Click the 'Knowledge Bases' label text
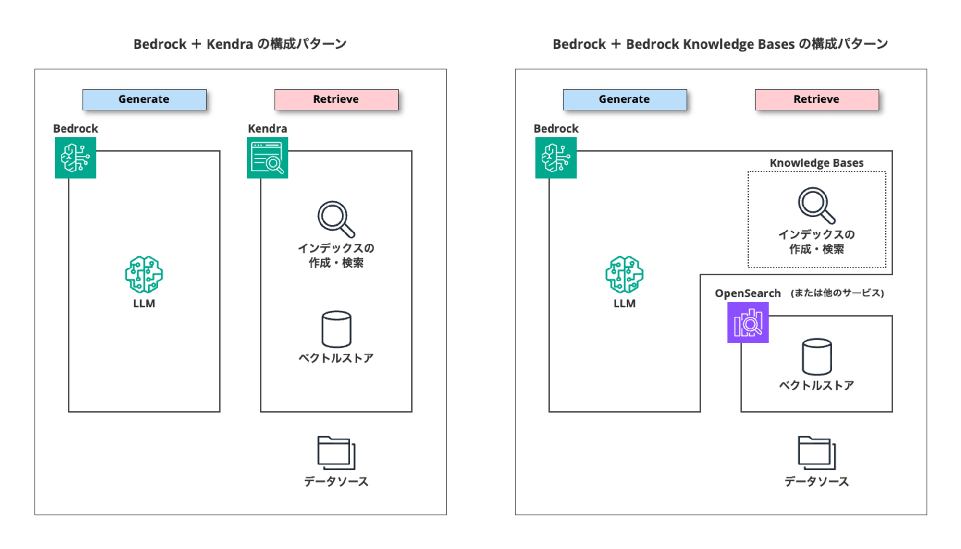 817,163
